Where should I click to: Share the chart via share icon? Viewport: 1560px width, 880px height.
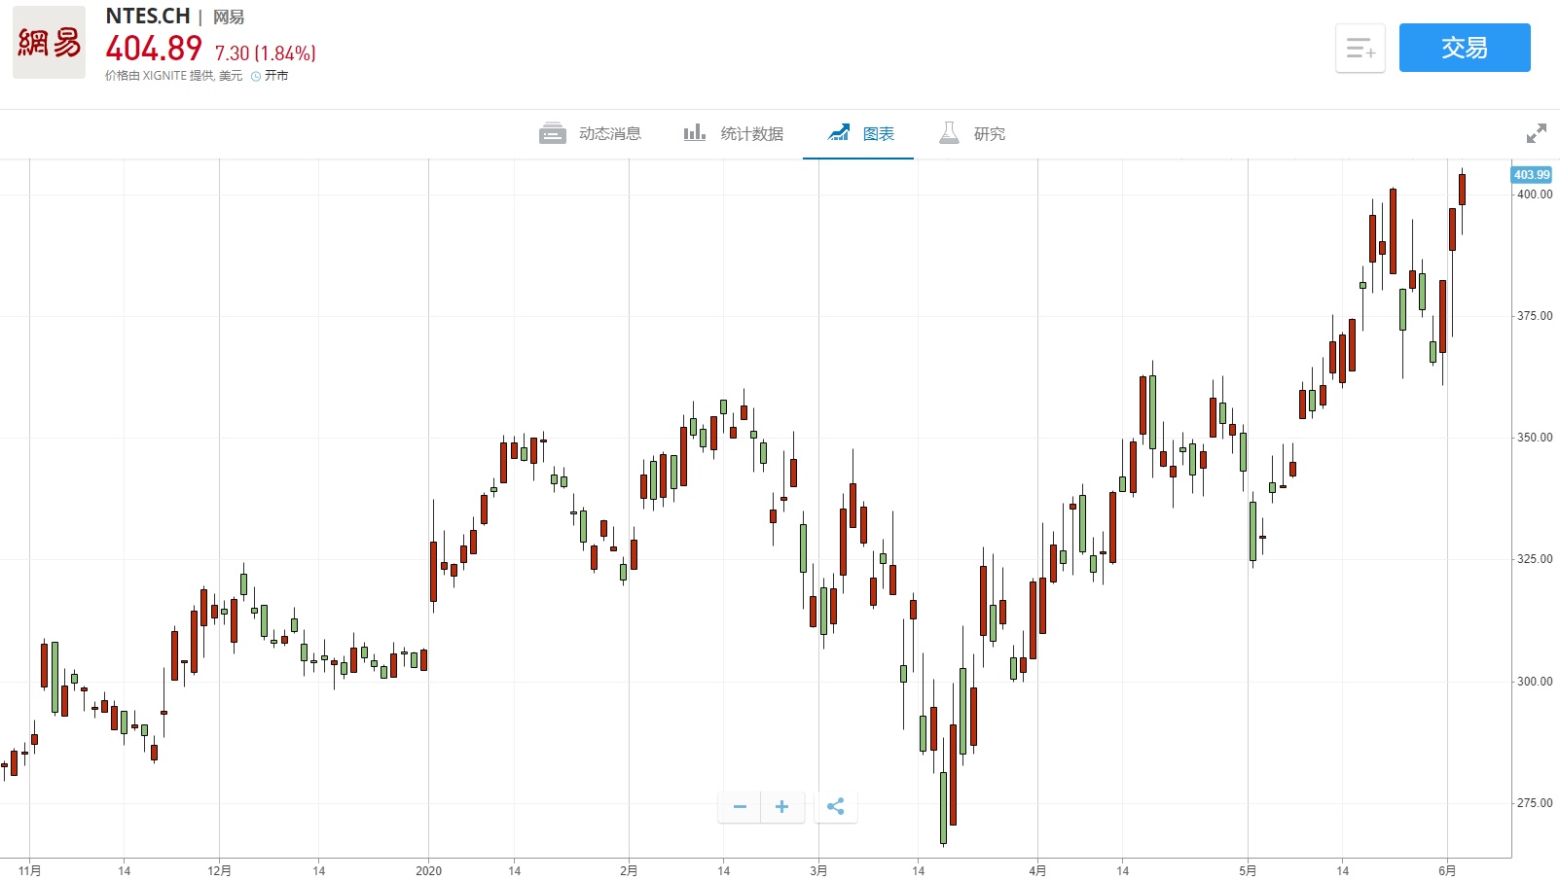coord(835,806)
